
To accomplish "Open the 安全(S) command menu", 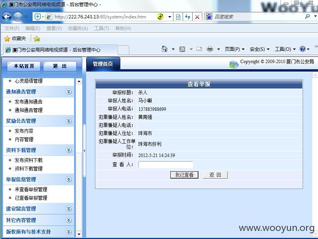I will (x=260, y=49).
